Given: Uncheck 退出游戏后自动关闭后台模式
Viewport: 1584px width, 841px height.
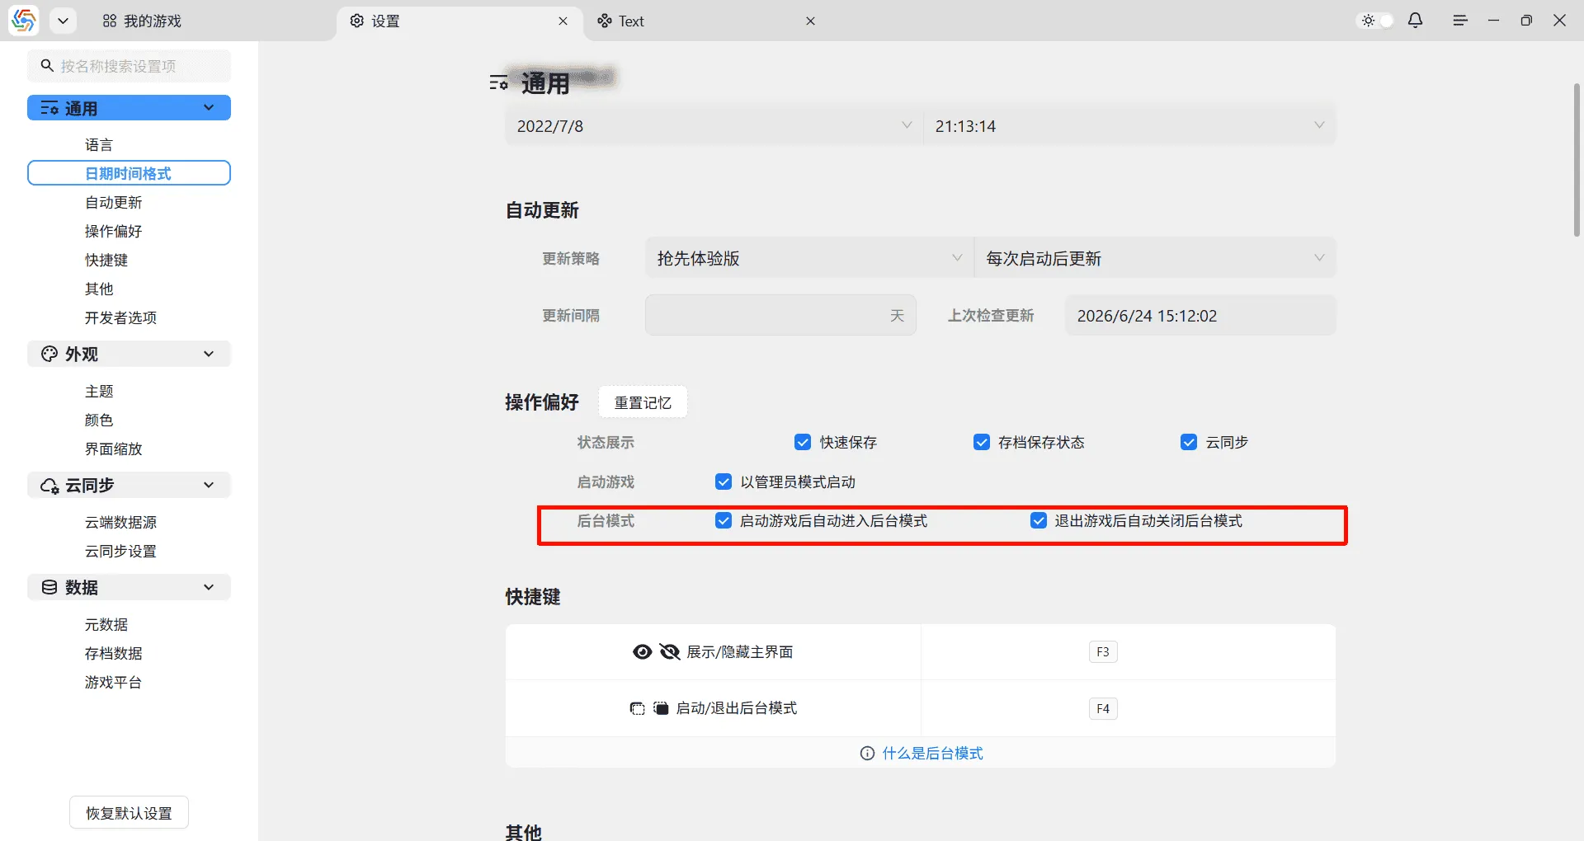Looking at the screenshot, I should pyautogui.click(x=1039, y=521).
